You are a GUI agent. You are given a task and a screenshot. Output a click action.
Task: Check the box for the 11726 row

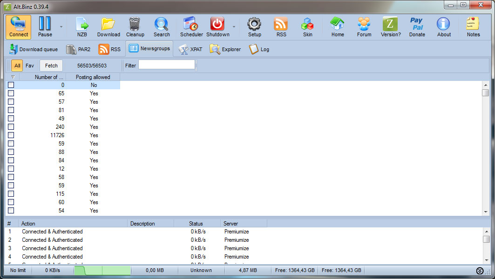pos(11,135)
